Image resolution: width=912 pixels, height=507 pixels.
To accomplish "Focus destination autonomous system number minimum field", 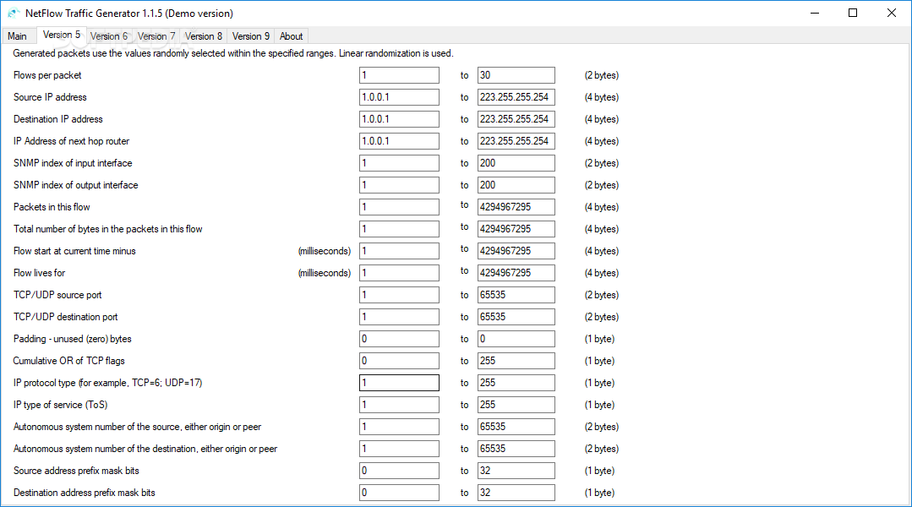I will pos(399,449).
